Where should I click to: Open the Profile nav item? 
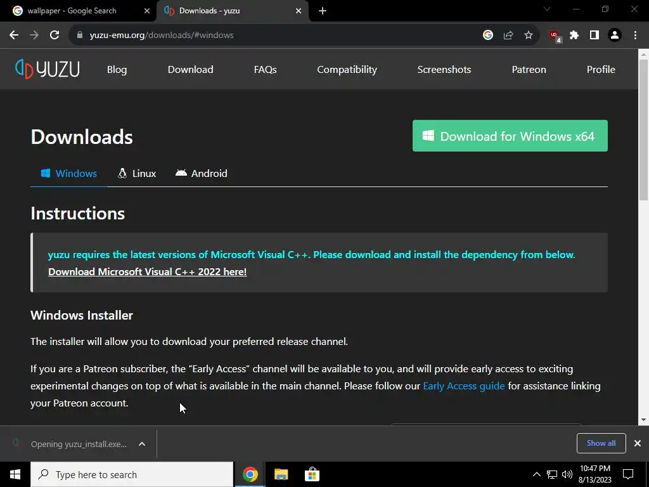601,70
